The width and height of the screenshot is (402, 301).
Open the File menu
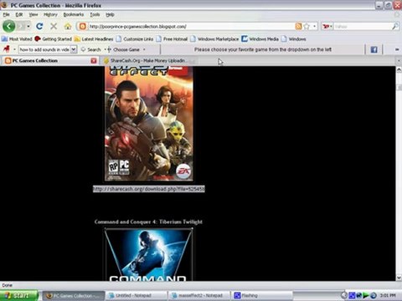coord(6,14)
